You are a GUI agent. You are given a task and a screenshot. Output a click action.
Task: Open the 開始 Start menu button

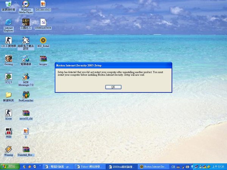pos(10,167)
